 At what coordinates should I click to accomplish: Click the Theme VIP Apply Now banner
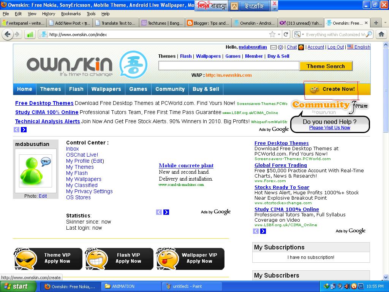click(48, 259)
